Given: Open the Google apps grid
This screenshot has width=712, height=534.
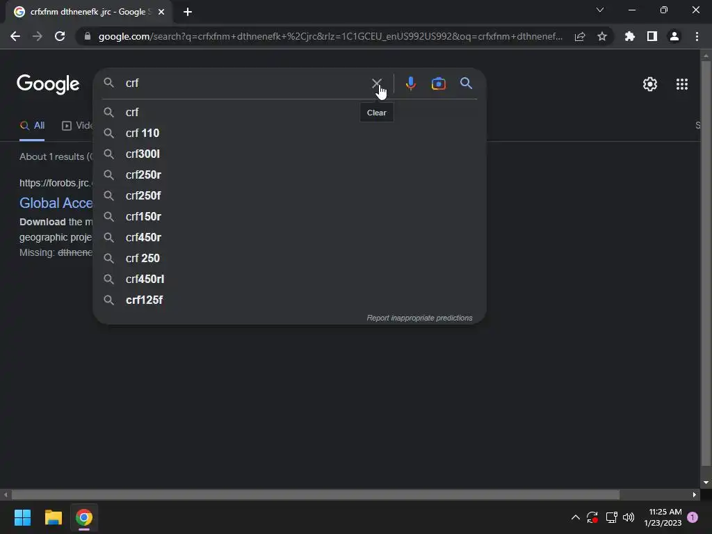Looking at the screenshot, I should click(x=681, y=84).
